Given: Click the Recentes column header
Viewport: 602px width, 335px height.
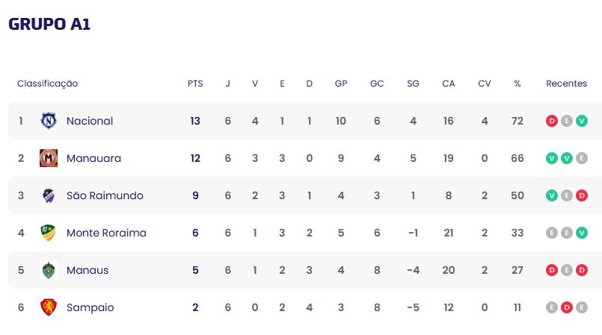Looking at the screenshot, I should pyautogui.click(x=567, y=84).
